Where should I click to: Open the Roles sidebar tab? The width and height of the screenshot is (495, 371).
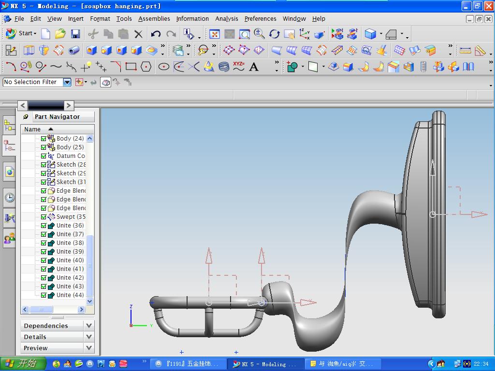(x=10, y=238)
